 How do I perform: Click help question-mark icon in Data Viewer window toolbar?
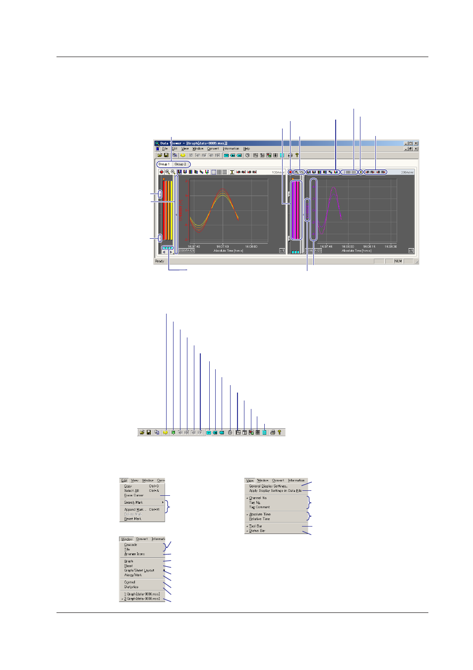coord(297,155)
